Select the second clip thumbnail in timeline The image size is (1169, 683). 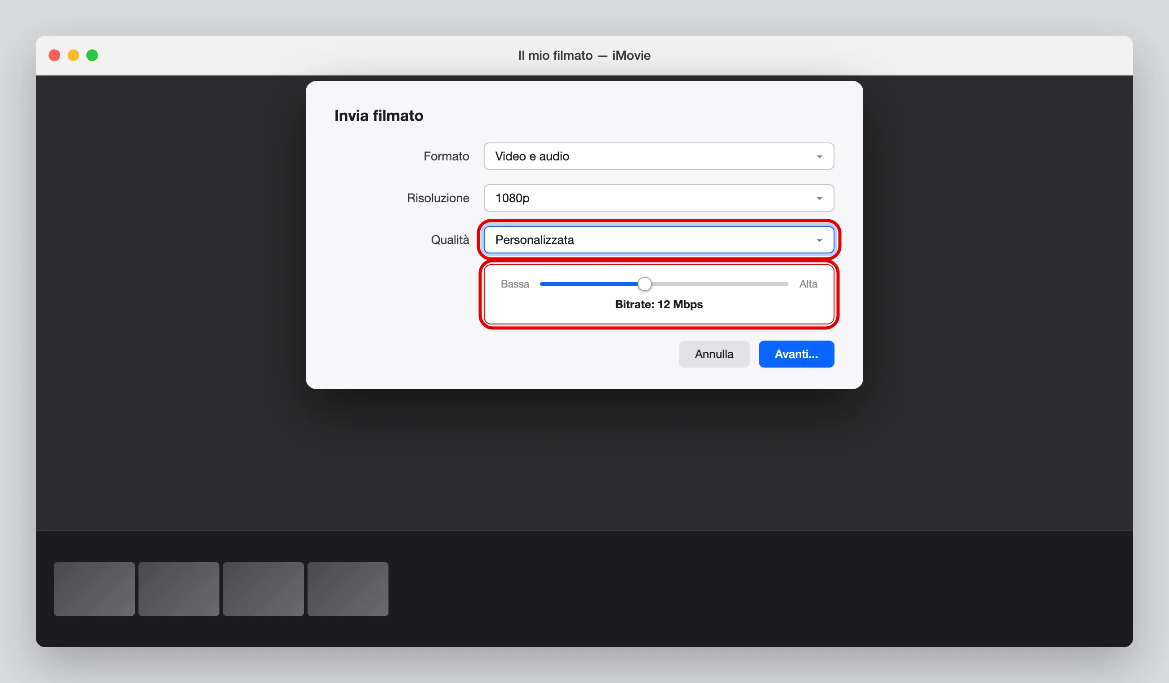point(178,589)
